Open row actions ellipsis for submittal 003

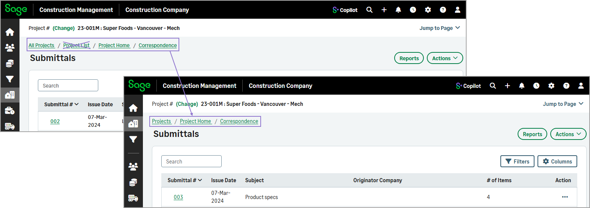pos(565,197)
